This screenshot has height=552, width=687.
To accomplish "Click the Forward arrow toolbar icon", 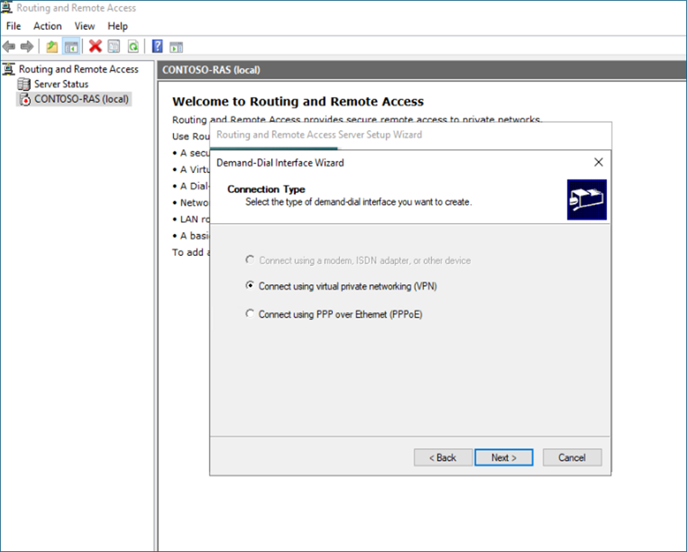I will coord(27,46).
